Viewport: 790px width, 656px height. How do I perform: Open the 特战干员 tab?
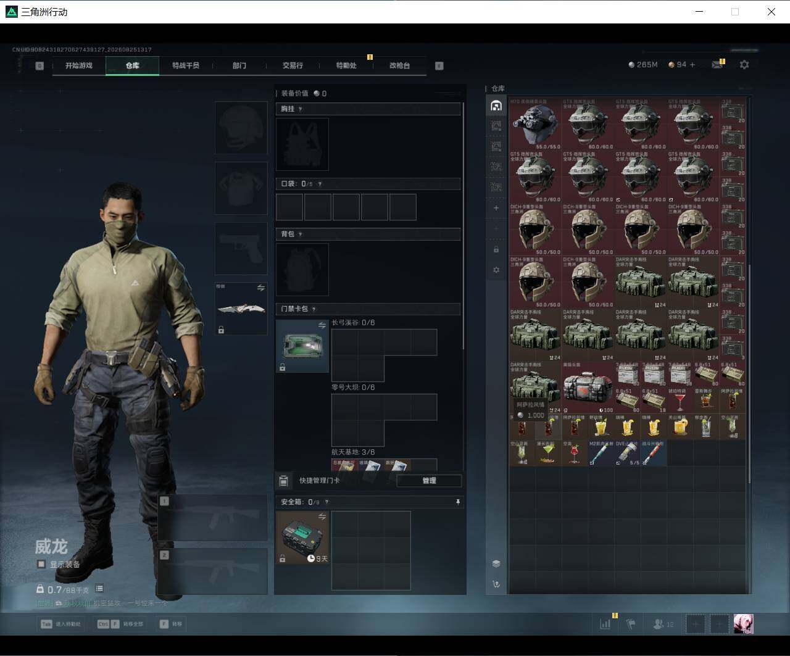(186, 65)
